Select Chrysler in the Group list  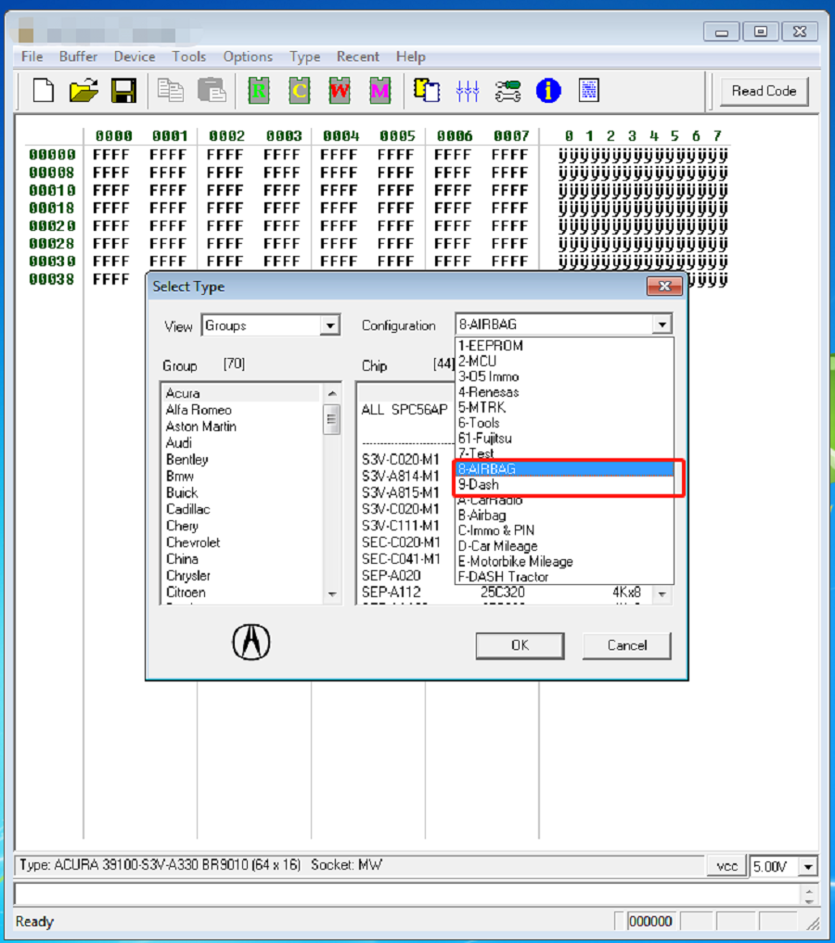pos(242,576)
